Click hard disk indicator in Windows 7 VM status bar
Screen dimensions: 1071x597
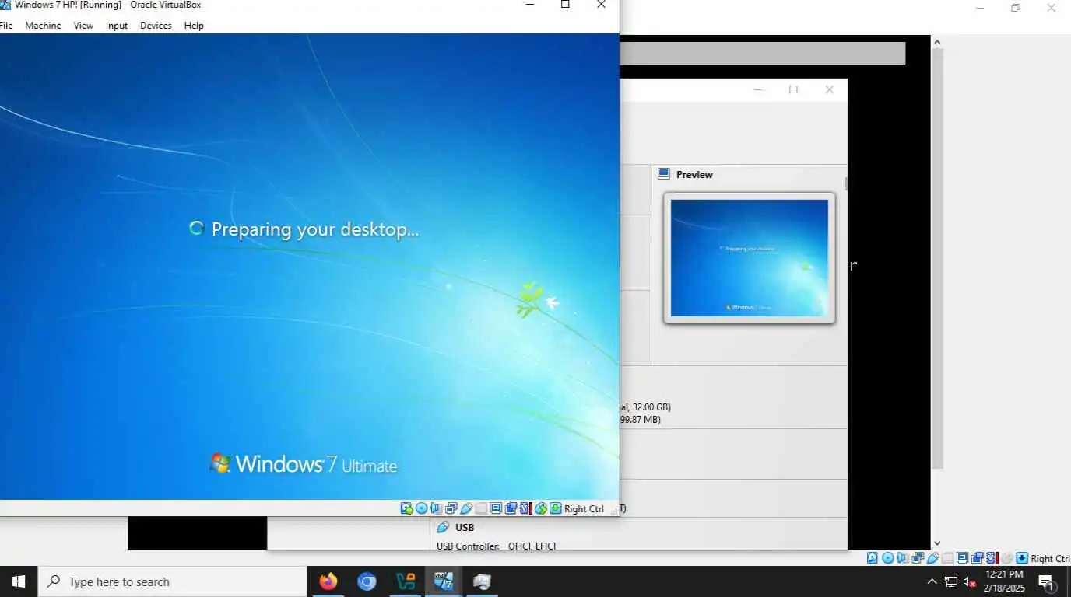pos(406,508)
